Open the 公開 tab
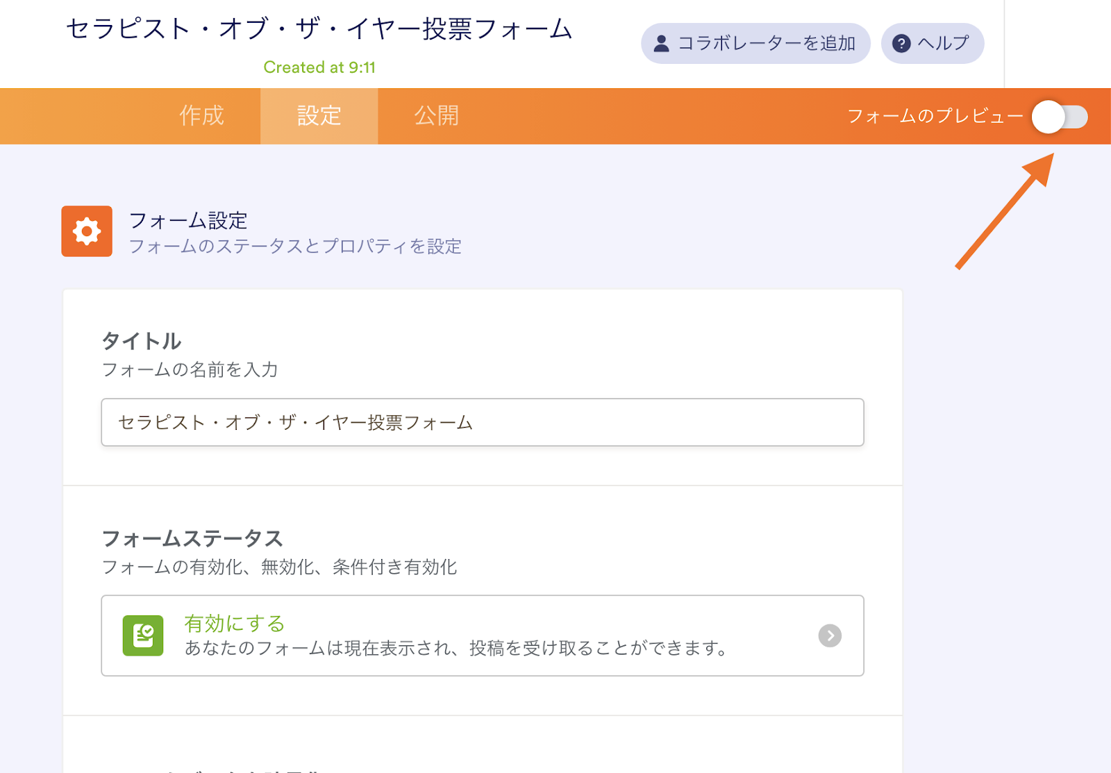Screen dimensions: 1111x773 [436, 116]
